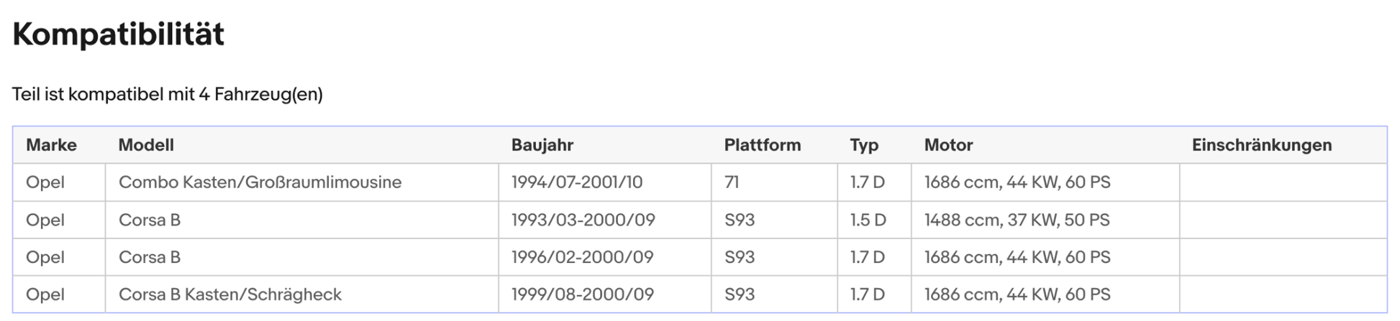Screen dimensions: 1400x321
Task: Click the Einschränkungen column header
Action: tap(1261, 145)
